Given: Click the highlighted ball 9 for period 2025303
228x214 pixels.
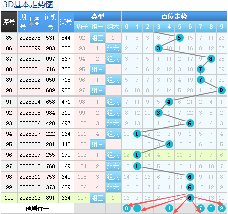Looking at the screenshot, I should tap(221, 90).
